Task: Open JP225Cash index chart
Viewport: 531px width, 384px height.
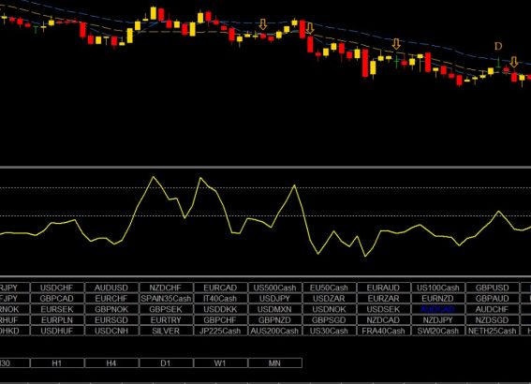Action: tap(220, 331)
